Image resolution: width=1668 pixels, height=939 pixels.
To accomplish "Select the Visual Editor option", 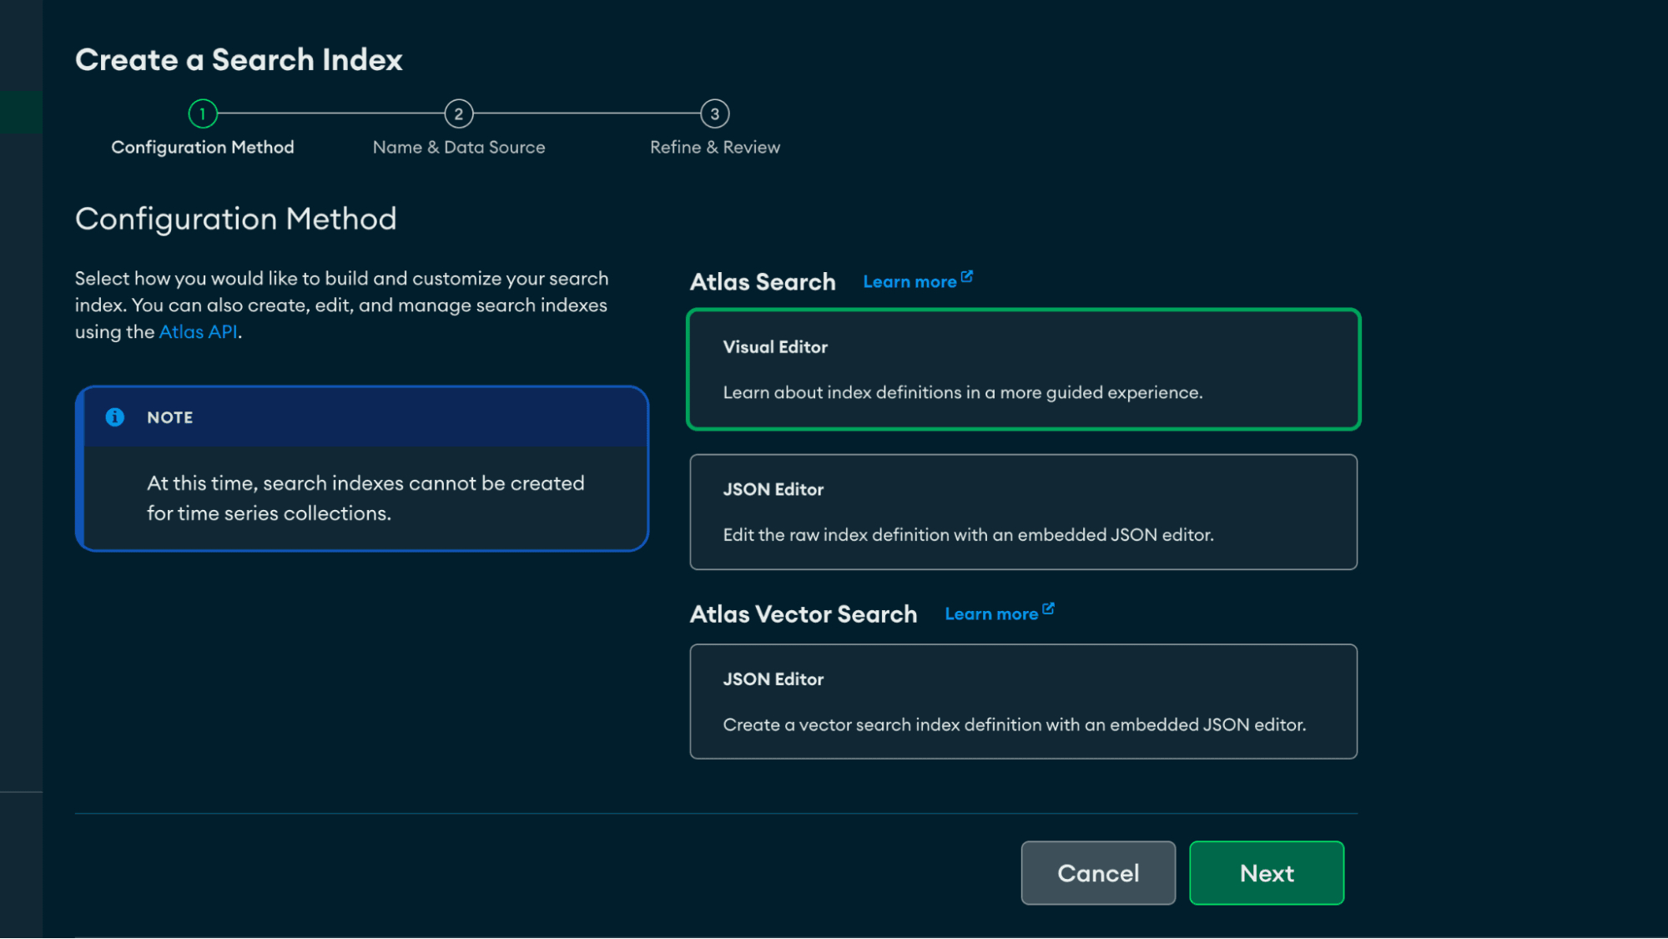I will [1024, 368].
